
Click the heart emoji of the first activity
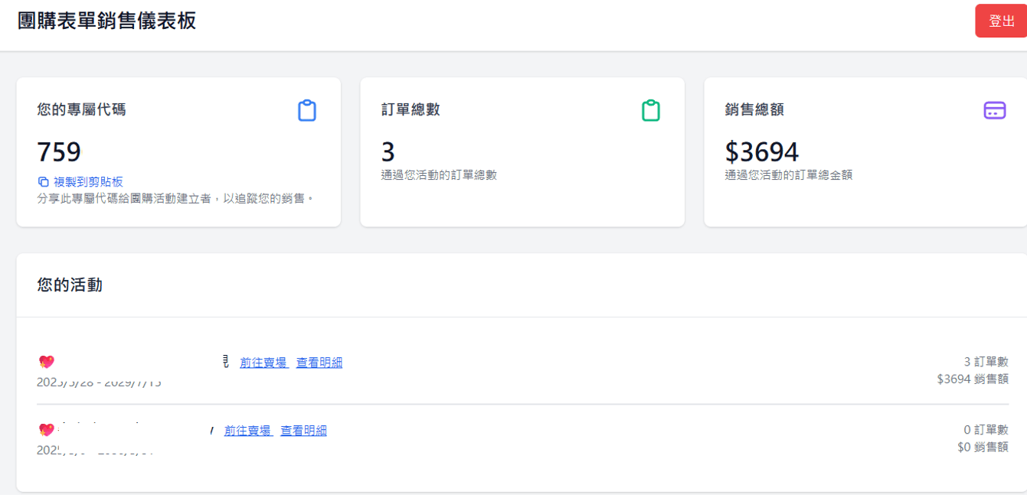click(x=47, y=363)
